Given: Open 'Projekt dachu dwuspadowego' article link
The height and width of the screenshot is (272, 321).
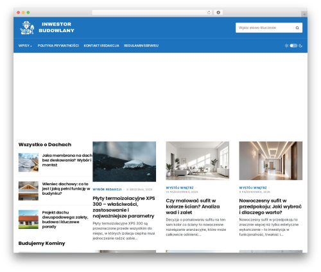Looking at the screenshot, I should click(x=65, y=219).
